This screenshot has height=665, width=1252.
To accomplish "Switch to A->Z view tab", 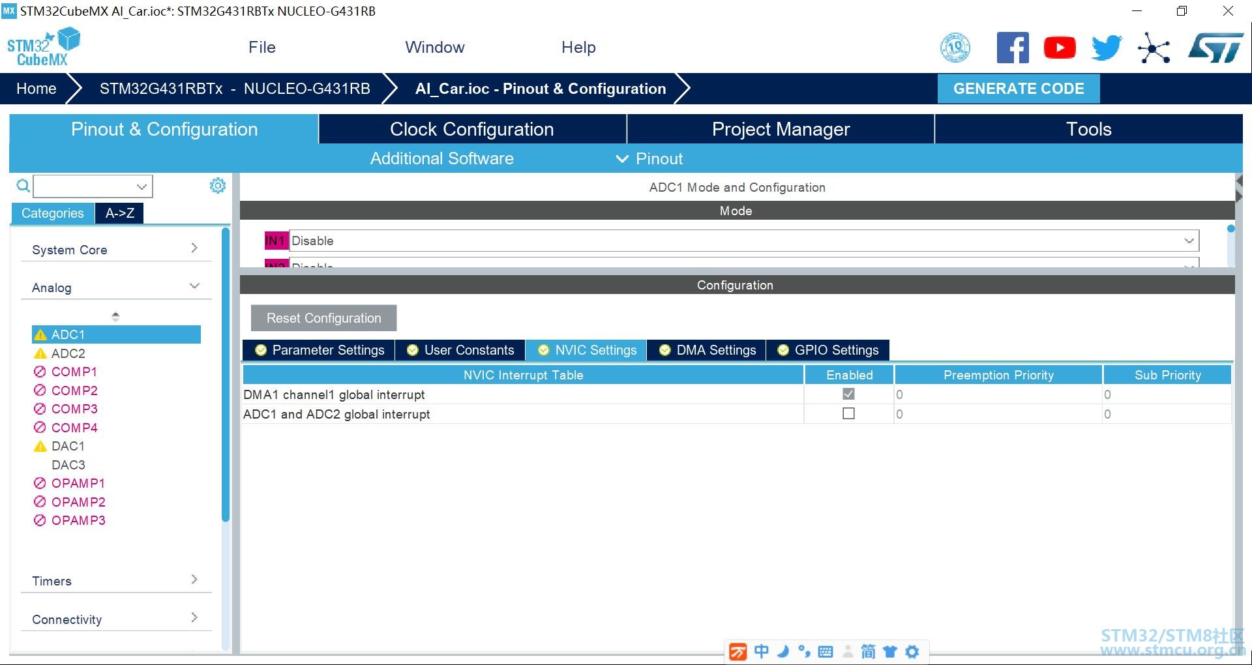I will [120, 213].
